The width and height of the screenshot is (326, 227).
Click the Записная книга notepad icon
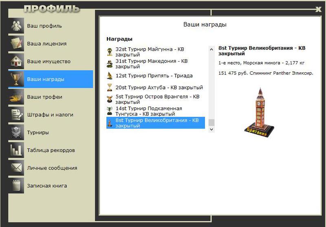coord(16,185)
